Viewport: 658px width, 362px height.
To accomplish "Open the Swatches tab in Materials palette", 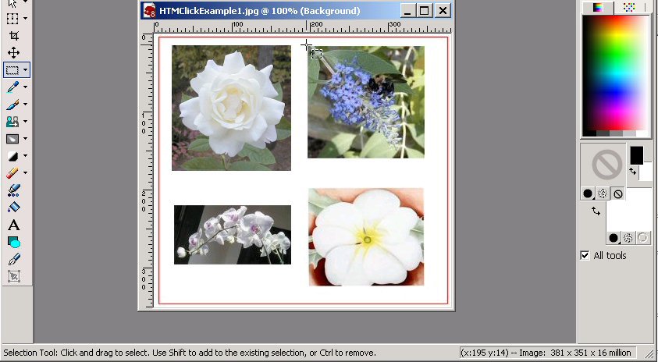I will coord(629,7).
